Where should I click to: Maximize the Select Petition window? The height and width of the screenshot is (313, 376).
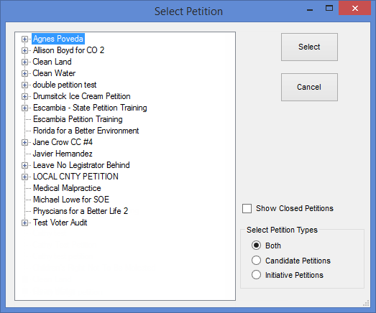329,9
